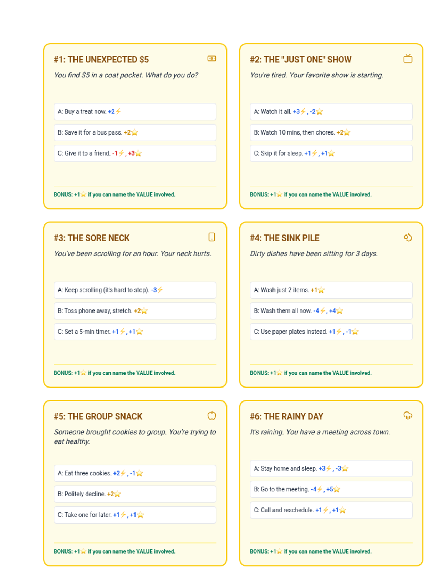Image resolution: width=428 pixels, height=571 pixels.
Task: Click the money bill icon on card #1
Action: click(x=212, y=59)
